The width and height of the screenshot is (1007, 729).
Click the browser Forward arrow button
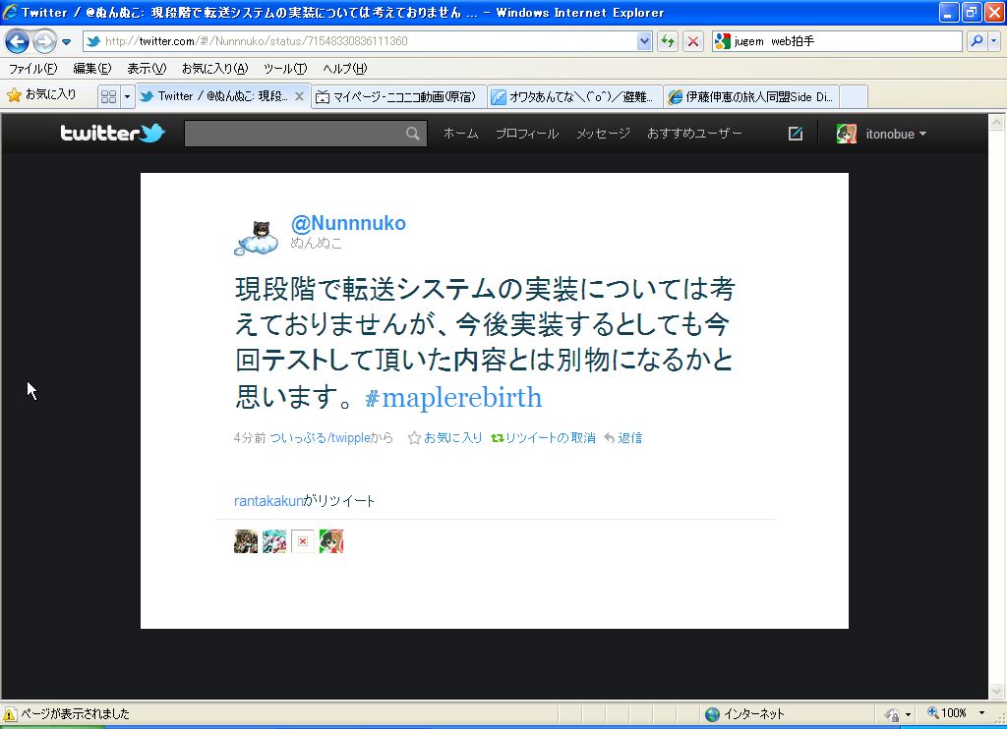click(43, 41)
